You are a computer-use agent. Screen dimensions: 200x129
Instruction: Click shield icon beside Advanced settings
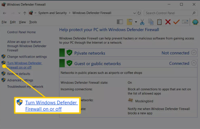[x=4, y=80]
